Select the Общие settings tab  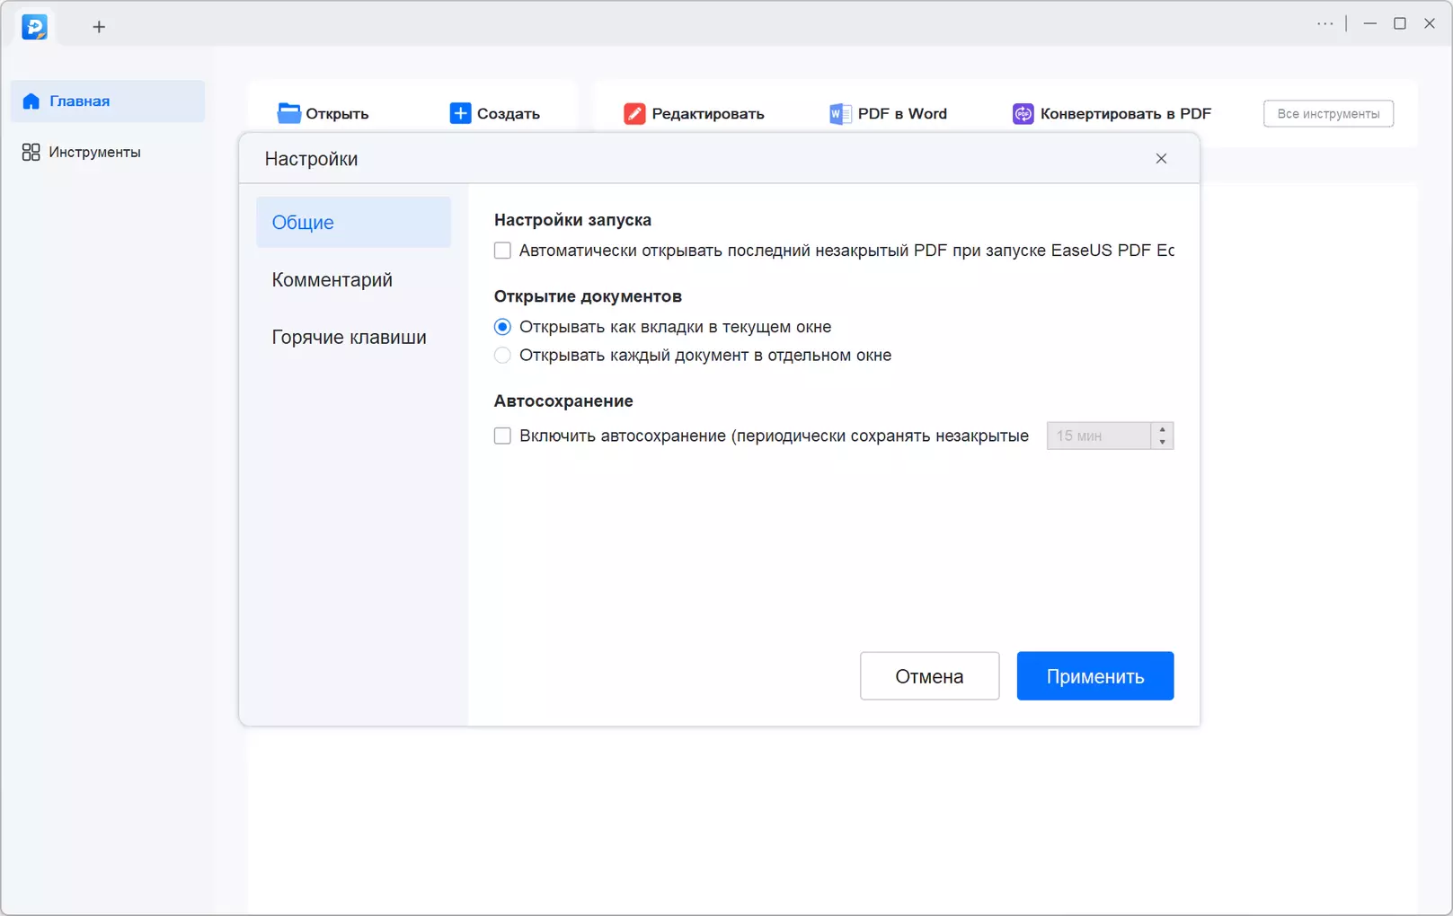[354, 222]
